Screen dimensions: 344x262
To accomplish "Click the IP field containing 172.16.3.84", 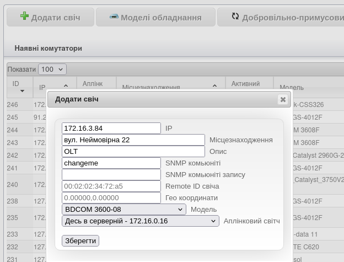I will (111, 128).
